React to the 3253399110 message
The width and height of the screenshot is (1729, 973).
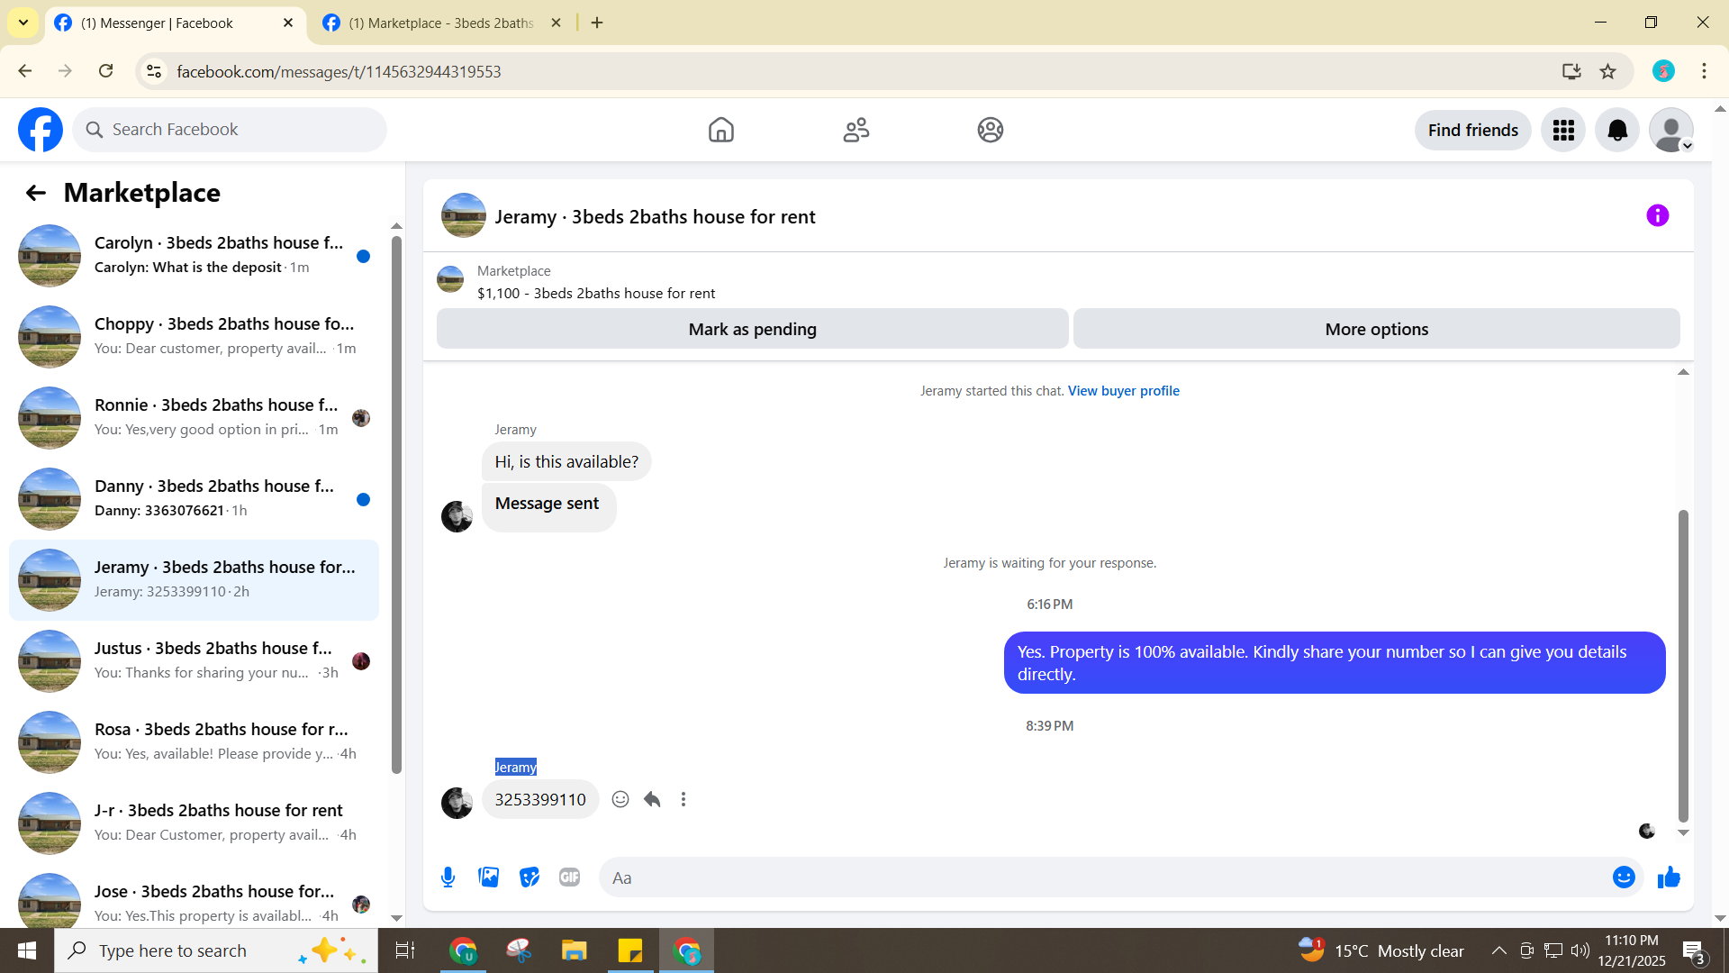(620, 799)
